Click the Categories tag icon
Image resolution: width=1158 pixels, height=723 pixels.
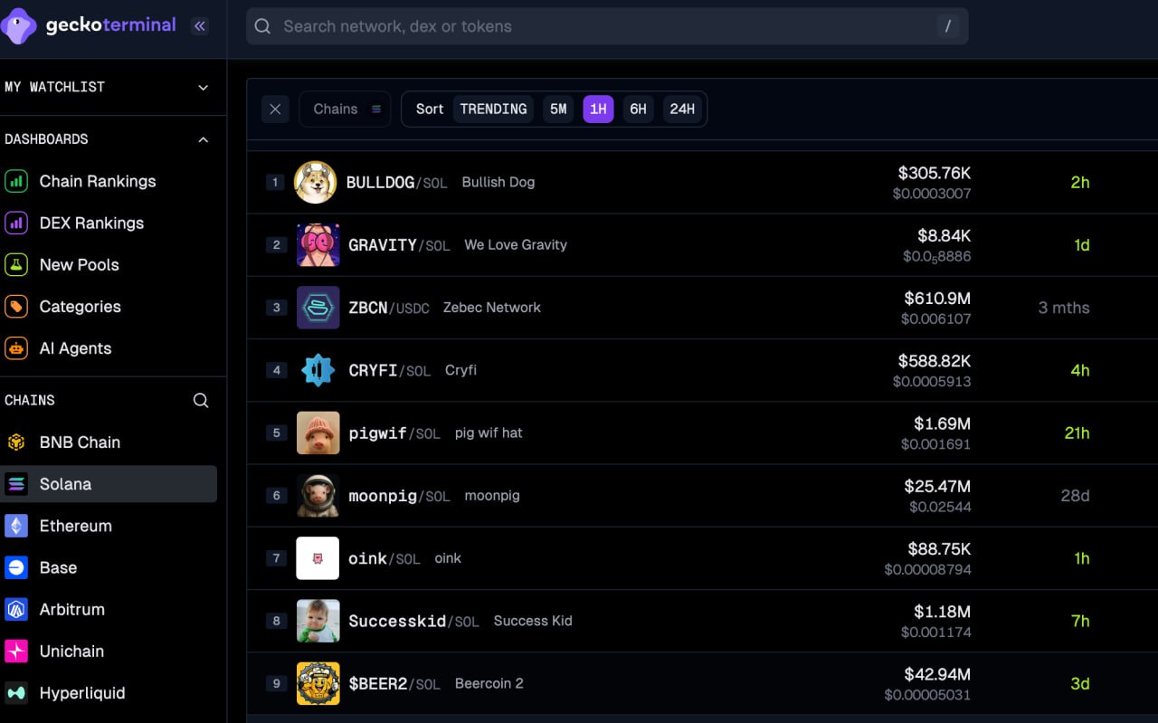[16, 306]
